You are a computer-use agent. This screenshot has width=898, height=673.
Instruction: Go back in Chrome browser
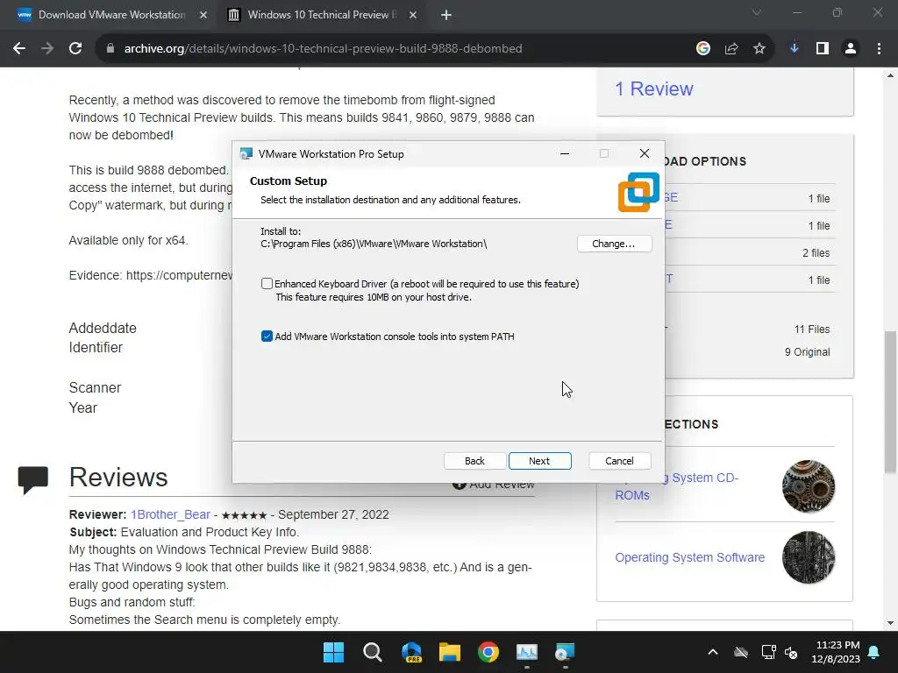[x=19, y=49]
